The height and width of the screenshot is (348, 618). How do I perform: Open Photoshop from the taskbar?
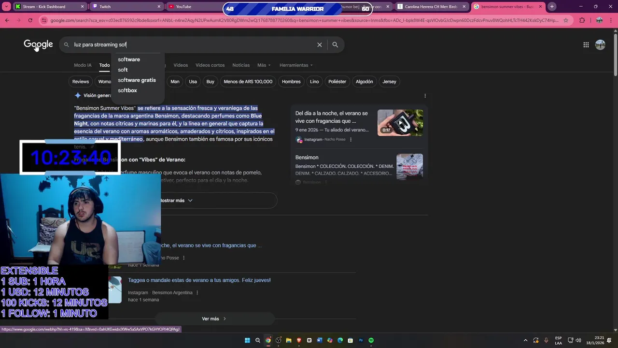point(361,340)
